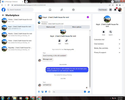The height and width of the screenshot is (100, 125).
Task: Open Chrome's three-dot menu
Action: 123,5
